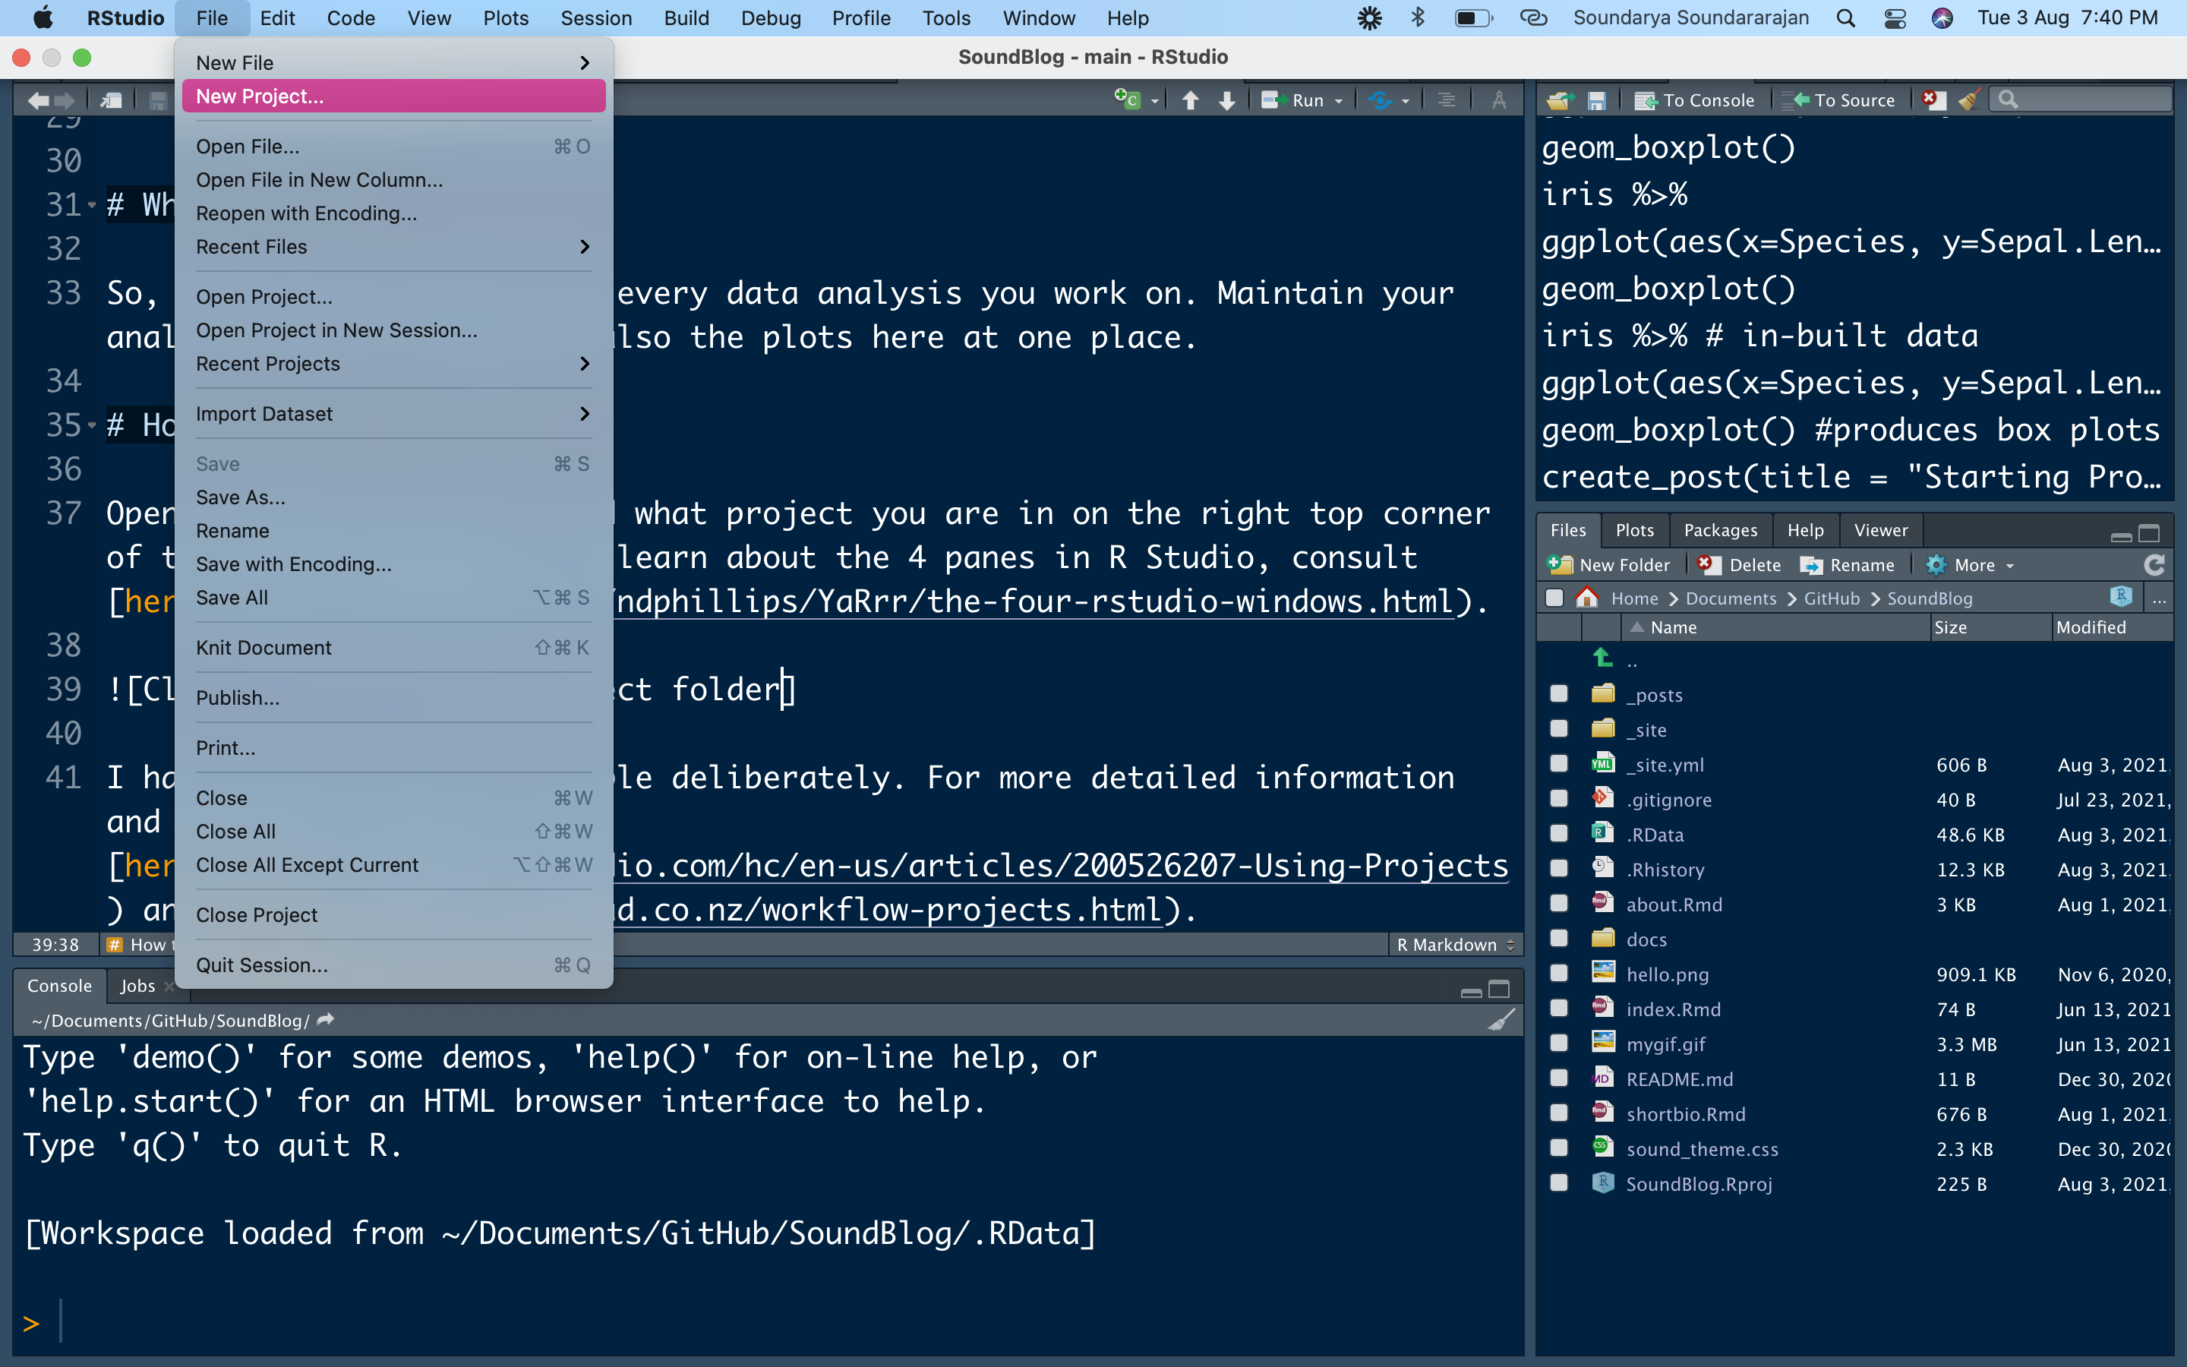This screenshot has height=1367, width=2187.
Task: Open the Run dropdown arrow
Action: coord(1339,101)
